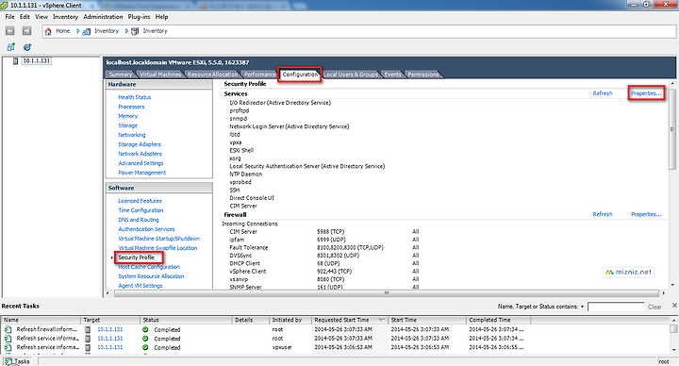Click Firewall Properties link
Screen dimensions: 679x366
click(x=646, y=214)
